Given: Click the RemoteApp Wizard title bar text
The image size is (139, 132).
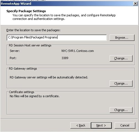Looking at the screenshot, I should [16, 4].
